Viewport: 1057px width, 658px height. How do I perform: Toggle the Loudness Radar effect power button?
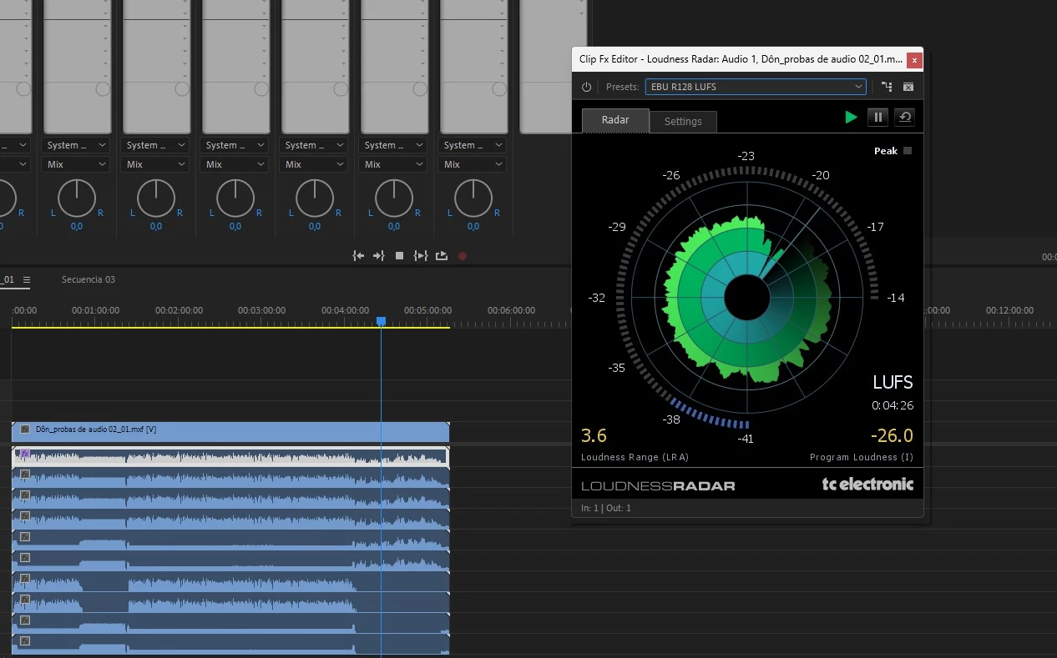click(x=586, y=87)
